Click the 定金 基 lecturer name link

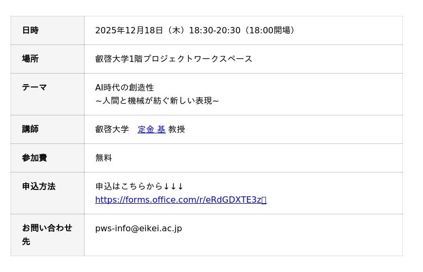point(151,129)
